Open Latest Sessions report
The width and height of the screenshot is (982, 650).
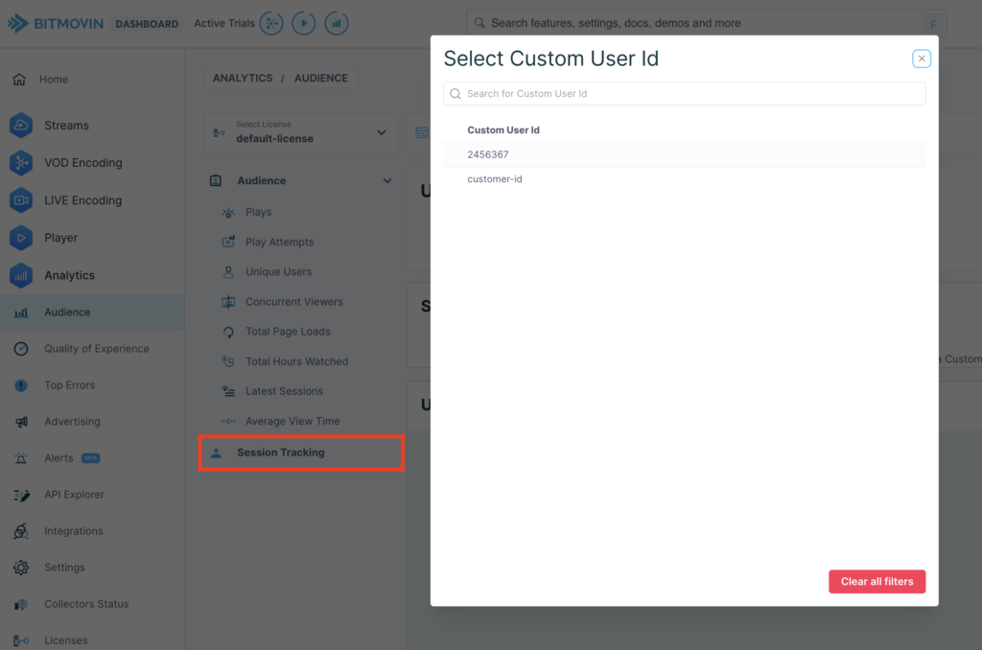point(284,391)
